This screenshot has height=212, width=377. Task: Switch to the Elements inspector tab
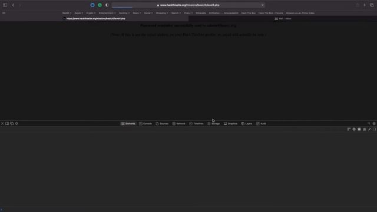pyautogui.click(x=128, y=124)
